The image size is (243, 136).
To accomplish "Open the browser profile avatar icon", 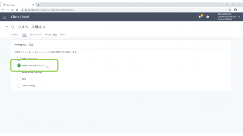I will [x=235, y=10].
